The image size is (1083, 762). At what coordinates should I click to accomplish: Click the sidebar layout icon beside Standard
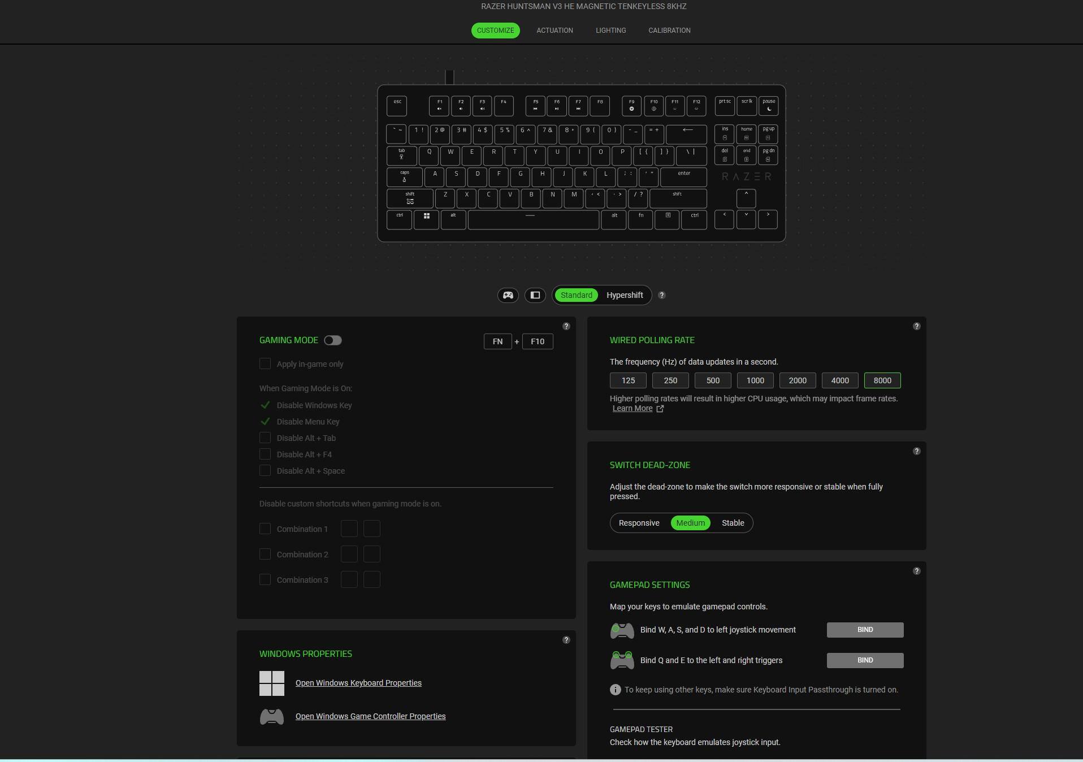[x=535, y=295]
